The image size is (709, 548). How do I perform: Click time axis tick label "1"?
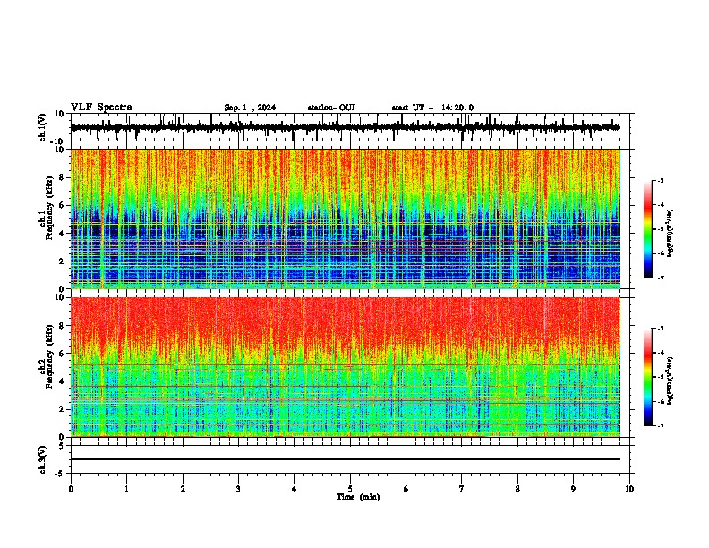point(127,489)
